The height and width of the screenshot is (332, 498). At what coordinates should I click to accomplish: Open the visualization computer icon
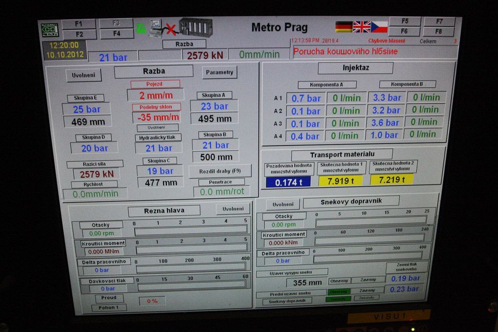tap(156, 28)
